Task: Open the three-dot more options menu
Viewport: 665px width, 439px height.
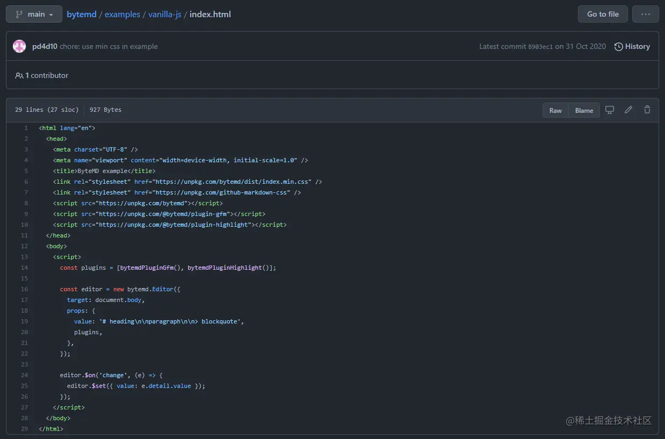Action: click(646, 14)
